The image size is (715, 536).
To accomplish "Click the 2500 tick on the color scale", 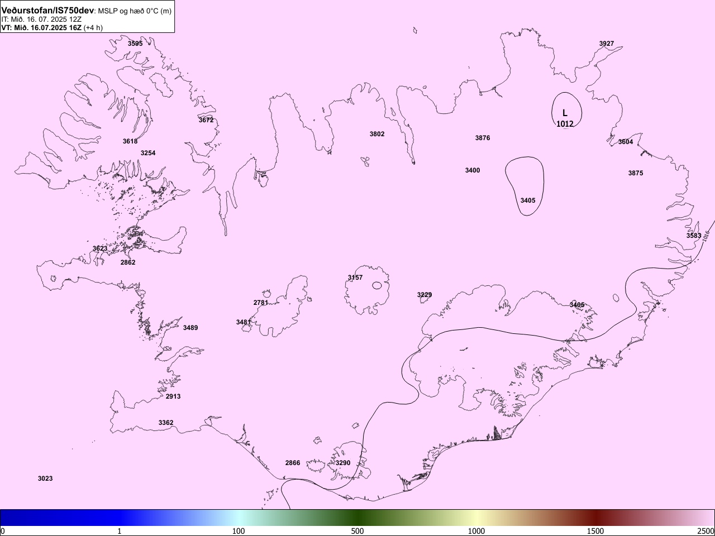I will (x=706, y=531).
